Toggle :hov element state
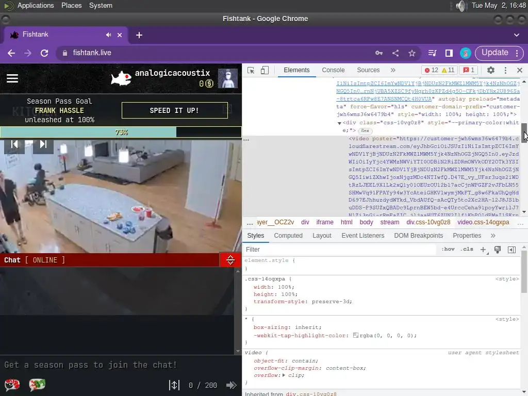 [448, 250]
